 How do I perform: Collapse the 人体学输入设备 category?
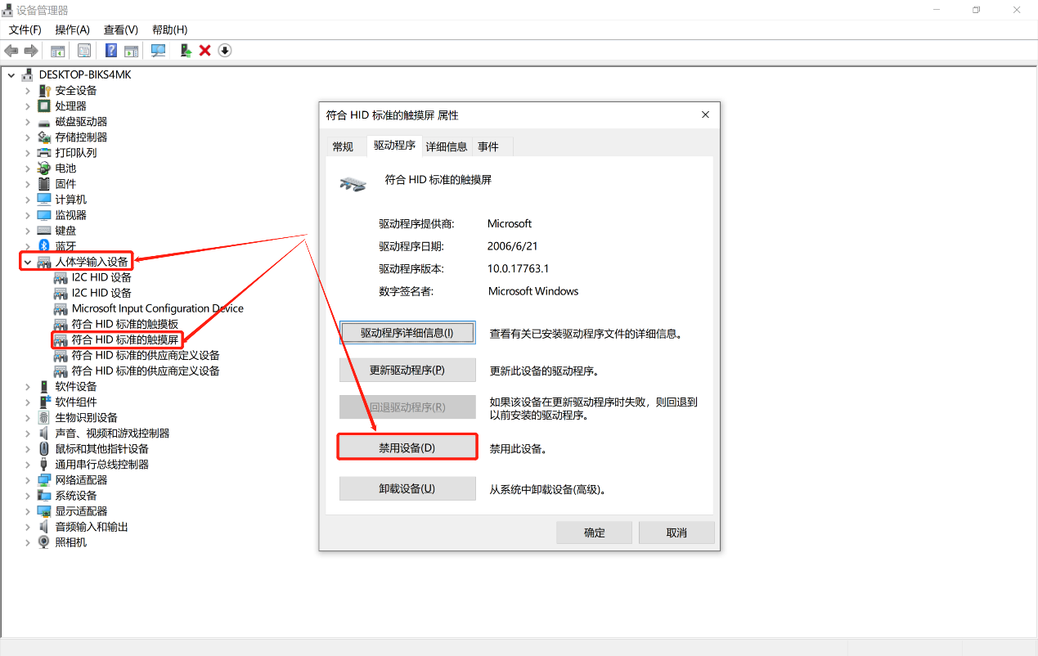point(28,262)
